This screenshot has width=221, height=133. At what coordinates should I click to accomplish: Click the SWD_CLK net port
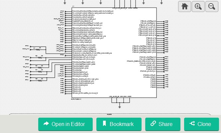[26, 49]
